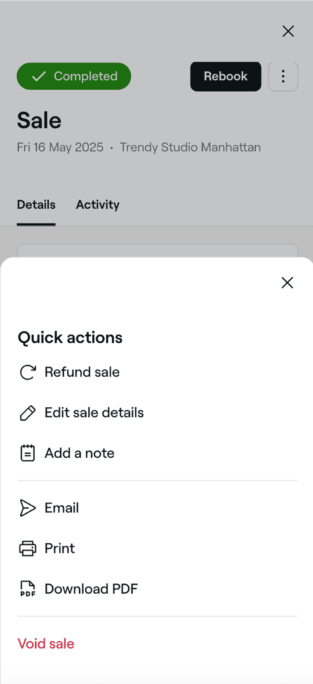Void the sale
Image resolution: width=313 pixels, height=684 pixels.
pos(46,644)
